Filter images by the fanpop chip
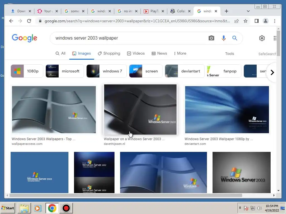This screenshot has height=214, width=286. click(224, 71)
